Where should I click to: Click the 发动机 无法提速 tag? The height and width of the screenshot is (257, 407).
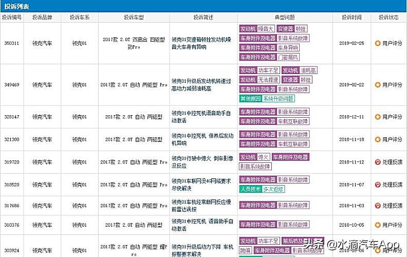[260, 80]
